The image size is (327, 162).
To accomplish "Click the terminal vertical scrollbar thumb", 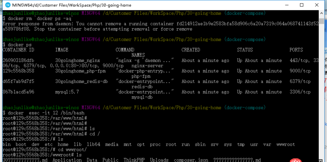I will [x=321, y=22].
